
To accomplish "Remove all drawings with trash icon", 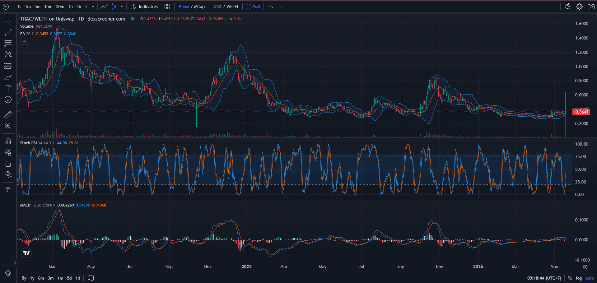I will coord(8,190).
